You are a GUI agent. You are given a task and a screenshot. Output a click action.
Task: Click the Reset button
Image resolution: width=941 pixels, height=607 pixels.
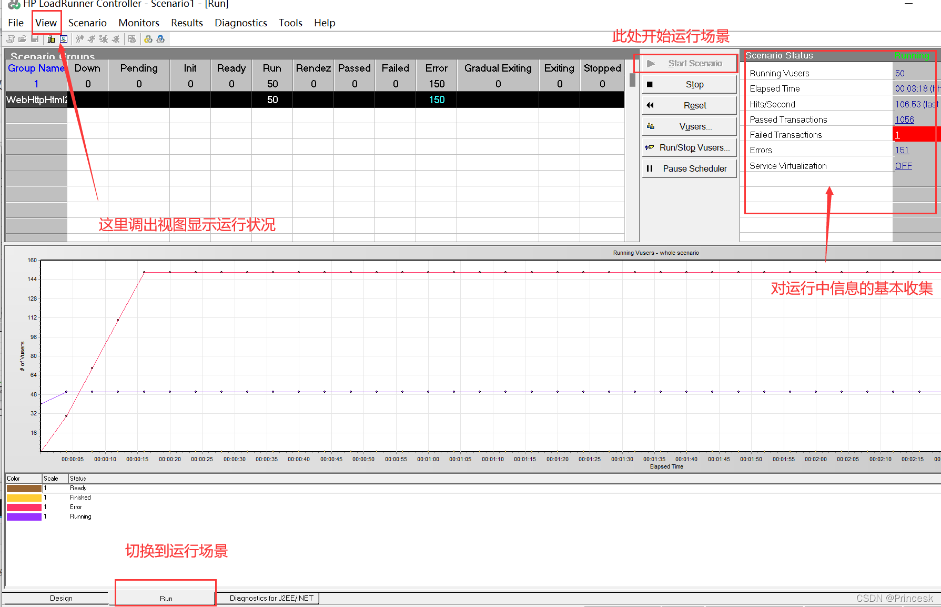[689, 105]
